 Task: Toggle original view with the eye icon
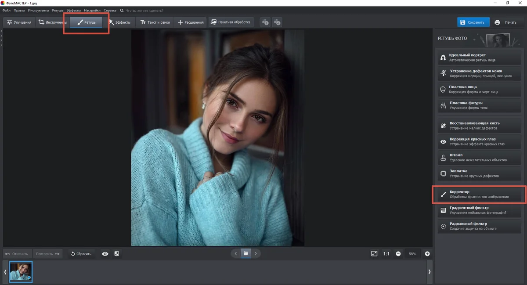[x=105, y=254]
